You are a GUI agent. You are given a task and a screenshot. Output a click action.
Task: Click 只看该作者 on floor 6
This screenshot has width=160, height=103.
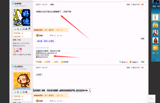click(135, 5)
